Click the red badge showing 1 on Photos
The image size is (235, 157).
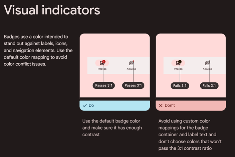coord(104,62)
